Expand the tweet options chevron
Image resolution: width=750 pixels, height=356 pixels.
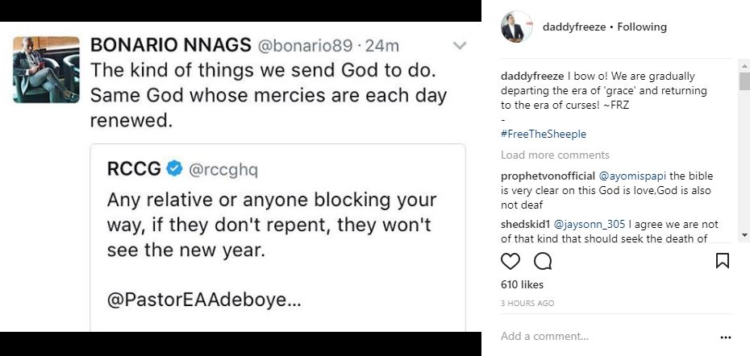pyautogui.click(x=460, y=46)
